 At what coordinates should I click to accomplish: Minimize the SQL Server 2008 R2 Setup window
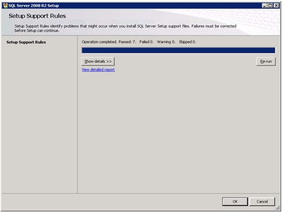coord(264,6)
